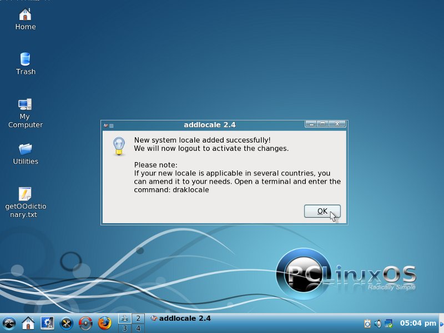444x333 pixels.
Task: Switch to virtual desktop 3
Action: pyautogui.click(x=124, y=328)
